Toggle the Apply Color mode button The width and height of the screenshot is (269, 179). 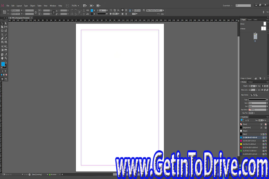2,75
